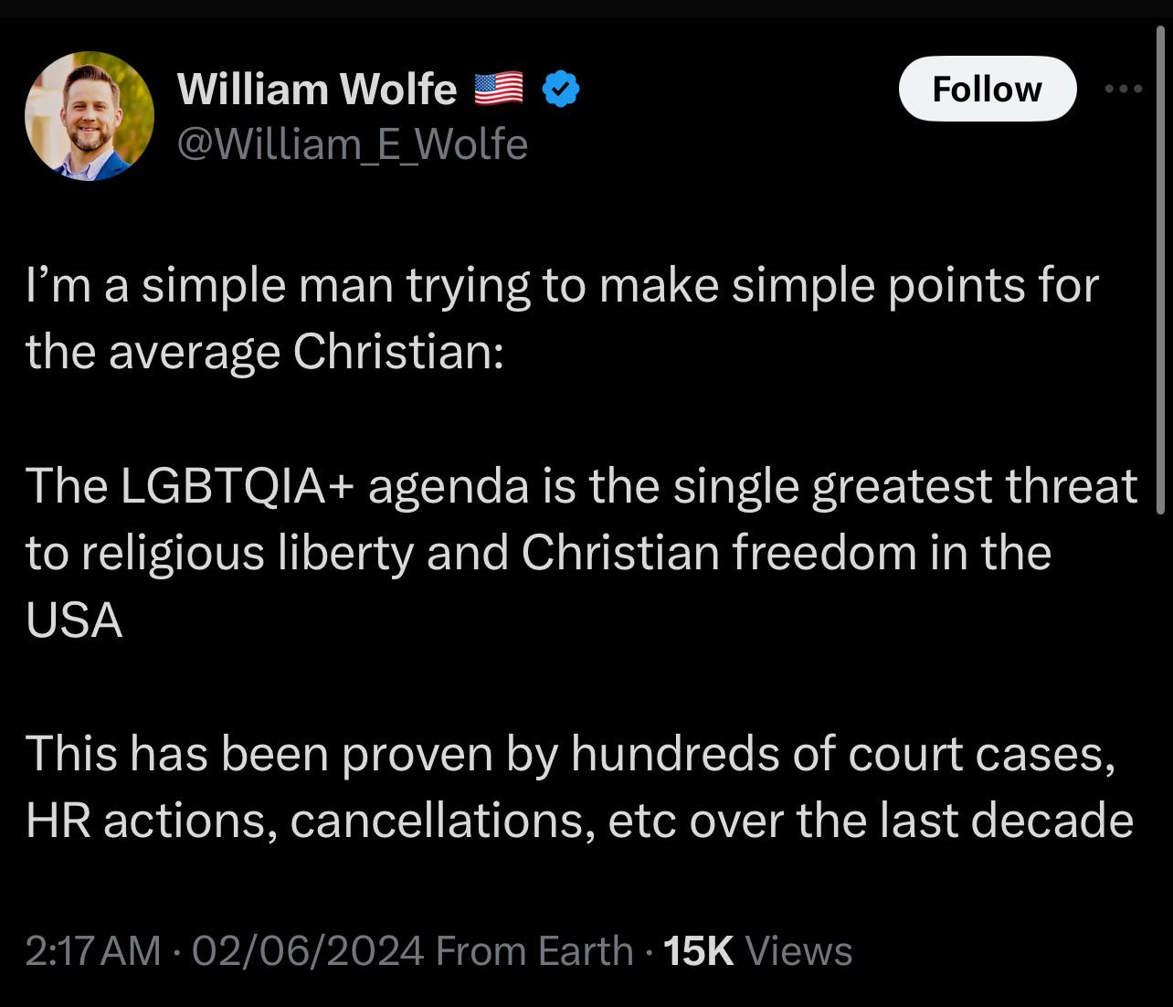Click the standalone USA line
The image size is (1173, 1007).
click(74, 620)
